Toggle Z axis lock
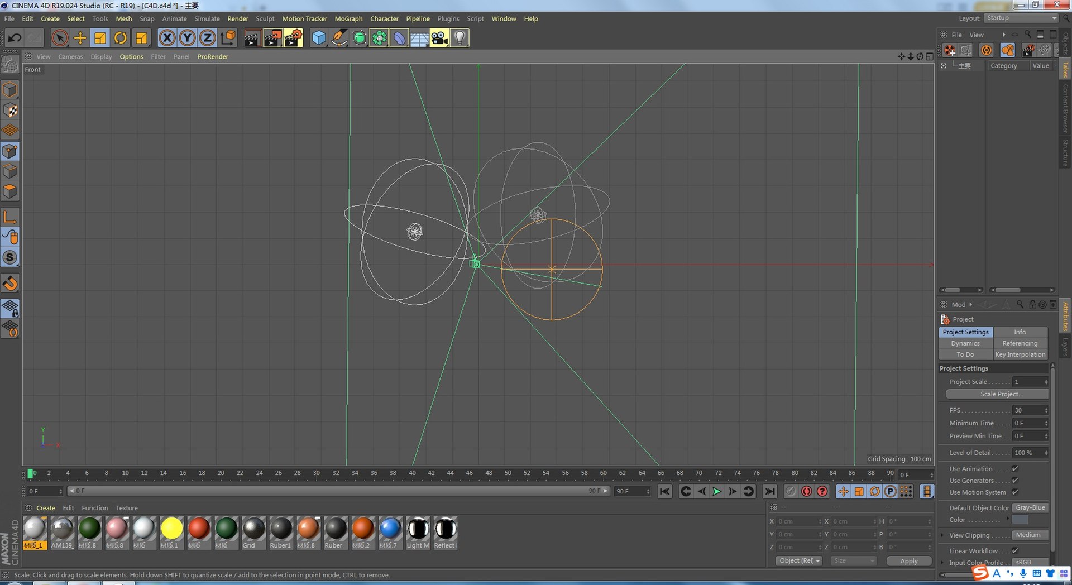Viewport: 1072px width, 585px height. (207, 38)
